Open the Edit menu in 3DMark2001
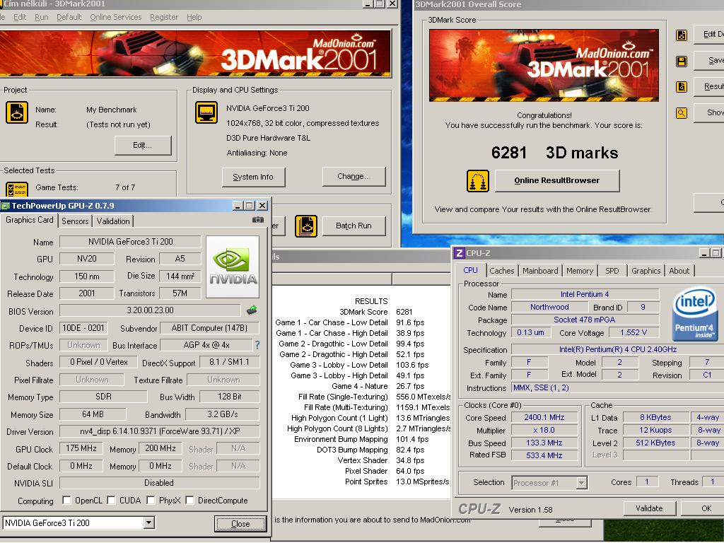724x543 pixels. coord(20,17)
